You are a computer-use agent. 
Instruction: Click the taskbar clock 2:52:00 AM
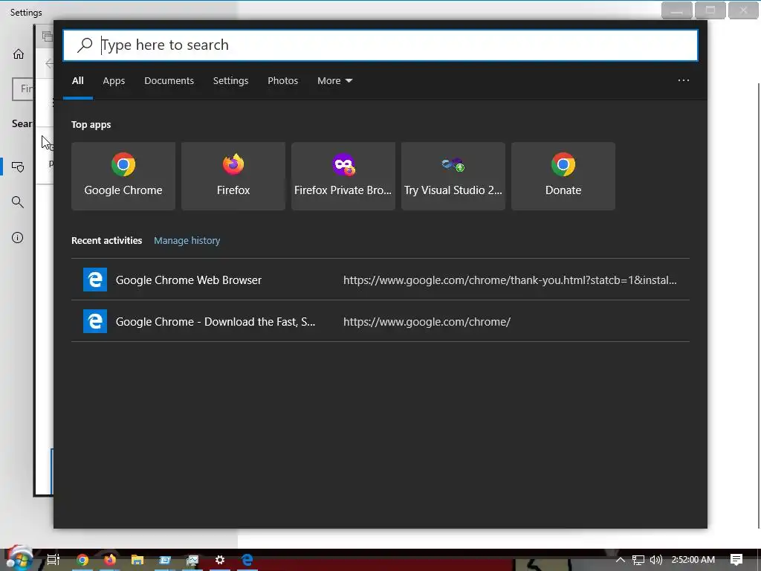[x=693, y=560]
